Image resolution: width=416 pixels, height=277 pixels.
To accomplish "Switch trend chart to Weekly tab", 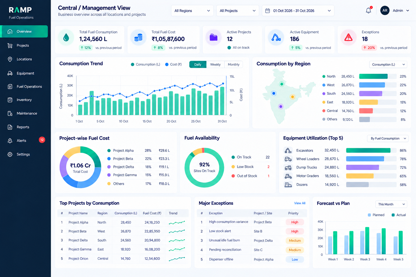I will [215, 64].
